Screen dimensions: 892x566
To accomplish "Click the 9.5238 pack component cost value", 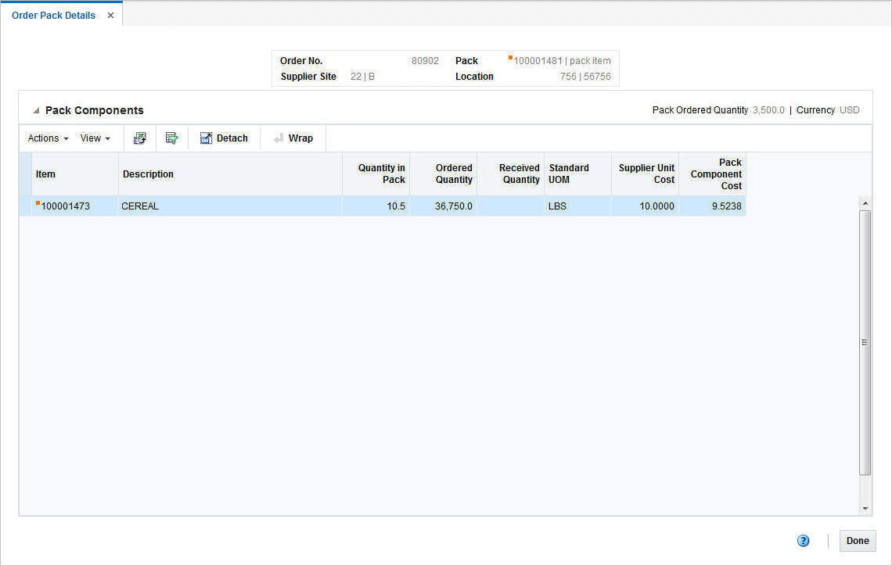I will [726, 206].
